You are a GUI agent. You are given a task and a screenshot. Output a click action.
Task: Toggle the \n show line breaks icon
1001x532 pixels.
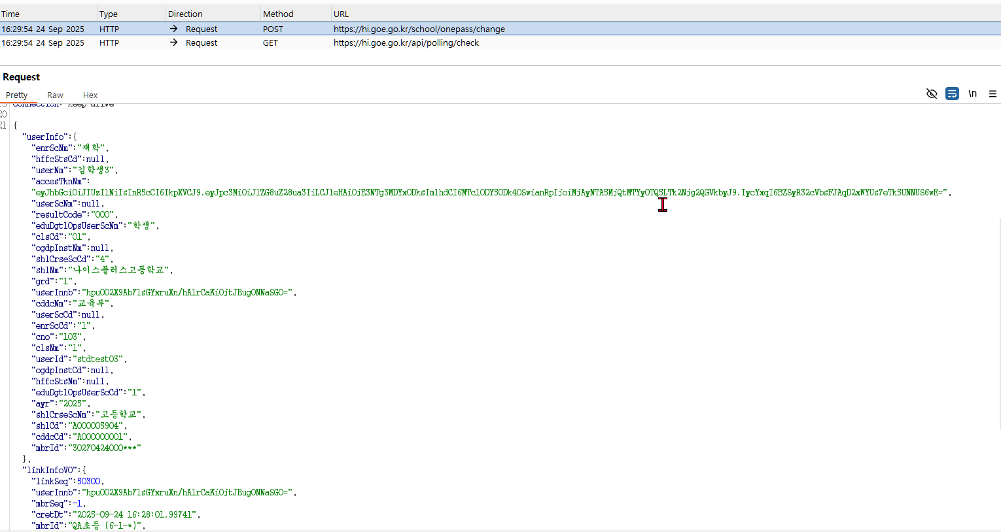tap(972, 94)
